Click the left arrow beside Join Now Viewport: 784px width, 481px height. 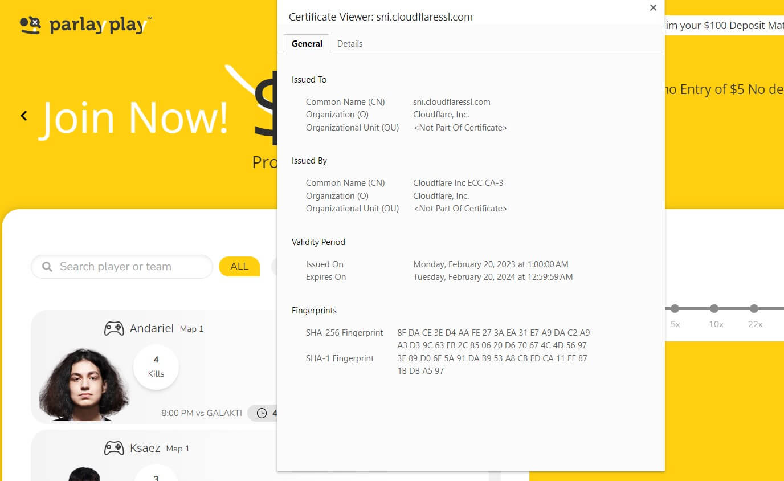coord(24,116)
